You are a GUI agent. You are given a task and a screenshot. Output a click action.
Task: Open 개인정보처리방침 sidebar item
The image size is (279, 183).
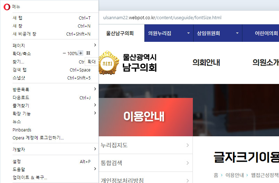point(146,178)
